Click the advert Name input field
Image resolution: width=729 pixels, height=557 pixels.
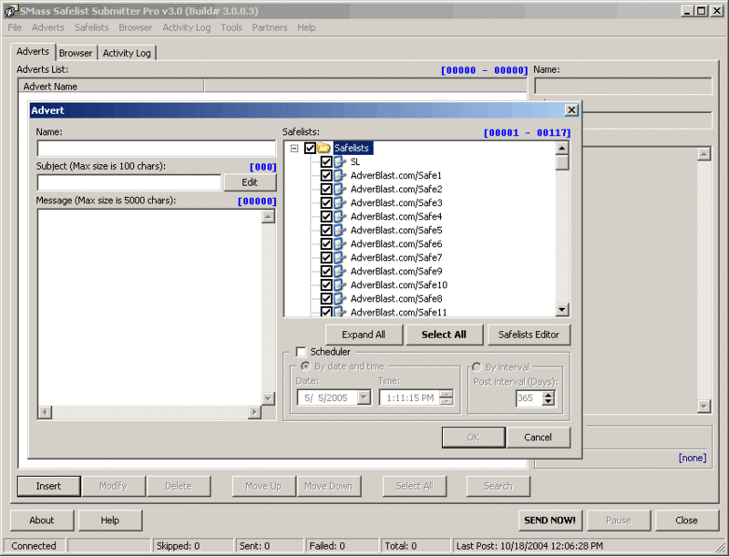[156, 149]
